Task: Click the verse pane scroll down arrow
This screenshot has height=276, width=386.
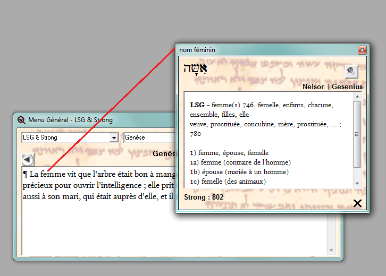Action: (x=331, y=250)
